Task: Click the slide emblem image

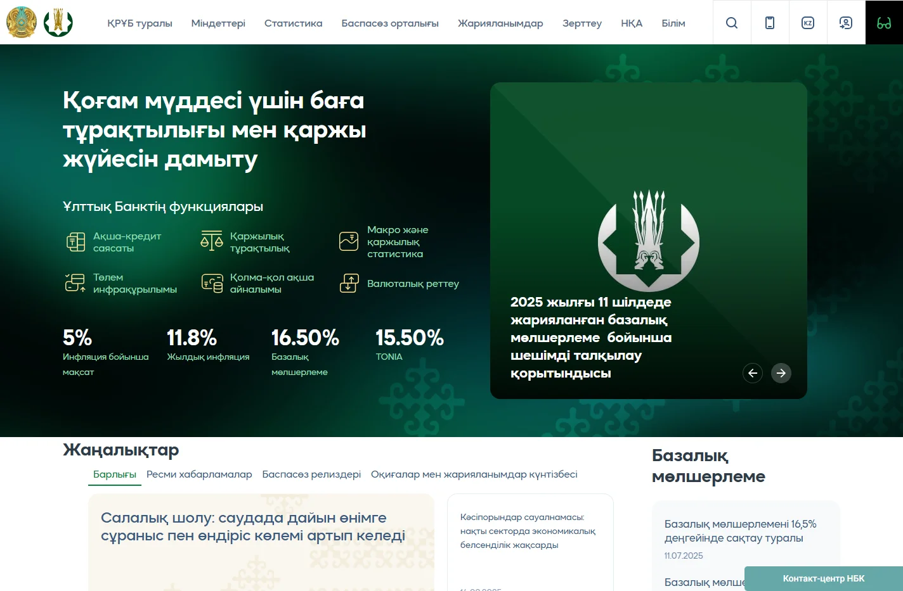Action: [649, 241]
